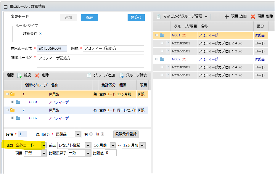Click the red X icon for 項目 削除
275x174 pixels.
click(x=253, y=17)
